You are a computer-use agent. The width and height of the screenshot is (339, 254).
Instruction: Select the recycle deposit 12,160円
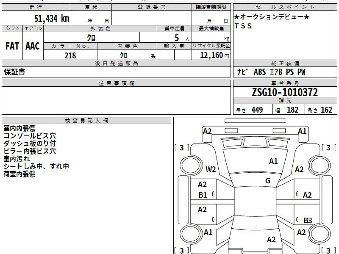coord(214,55)
